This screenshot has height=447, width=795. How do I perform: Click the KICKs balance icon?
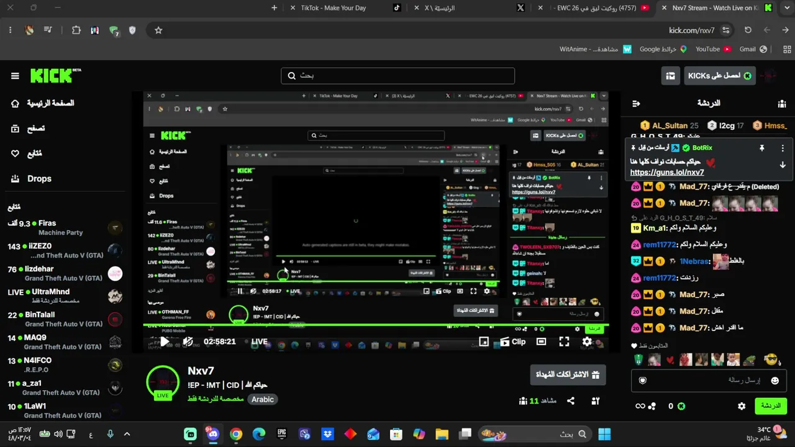click(x=681, y=406)
